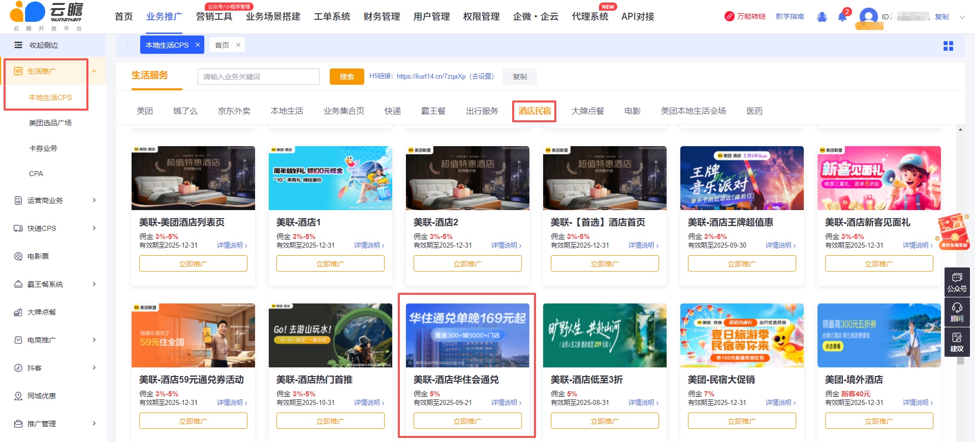
Task: Open the 公众号 floating widget
Action: click(x=957, y=282)
